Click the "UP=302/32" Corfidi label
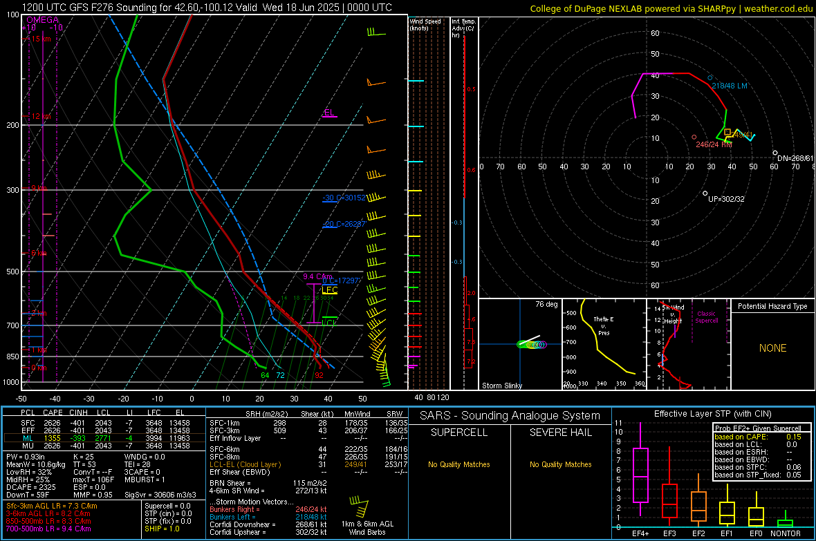816x541 pixels. tap(727, 199)
